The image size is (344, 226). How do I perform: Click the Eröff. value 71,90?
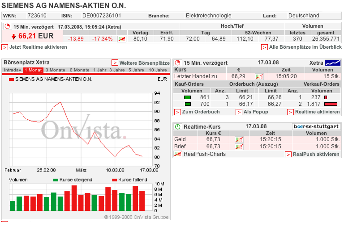click(167, 39)
